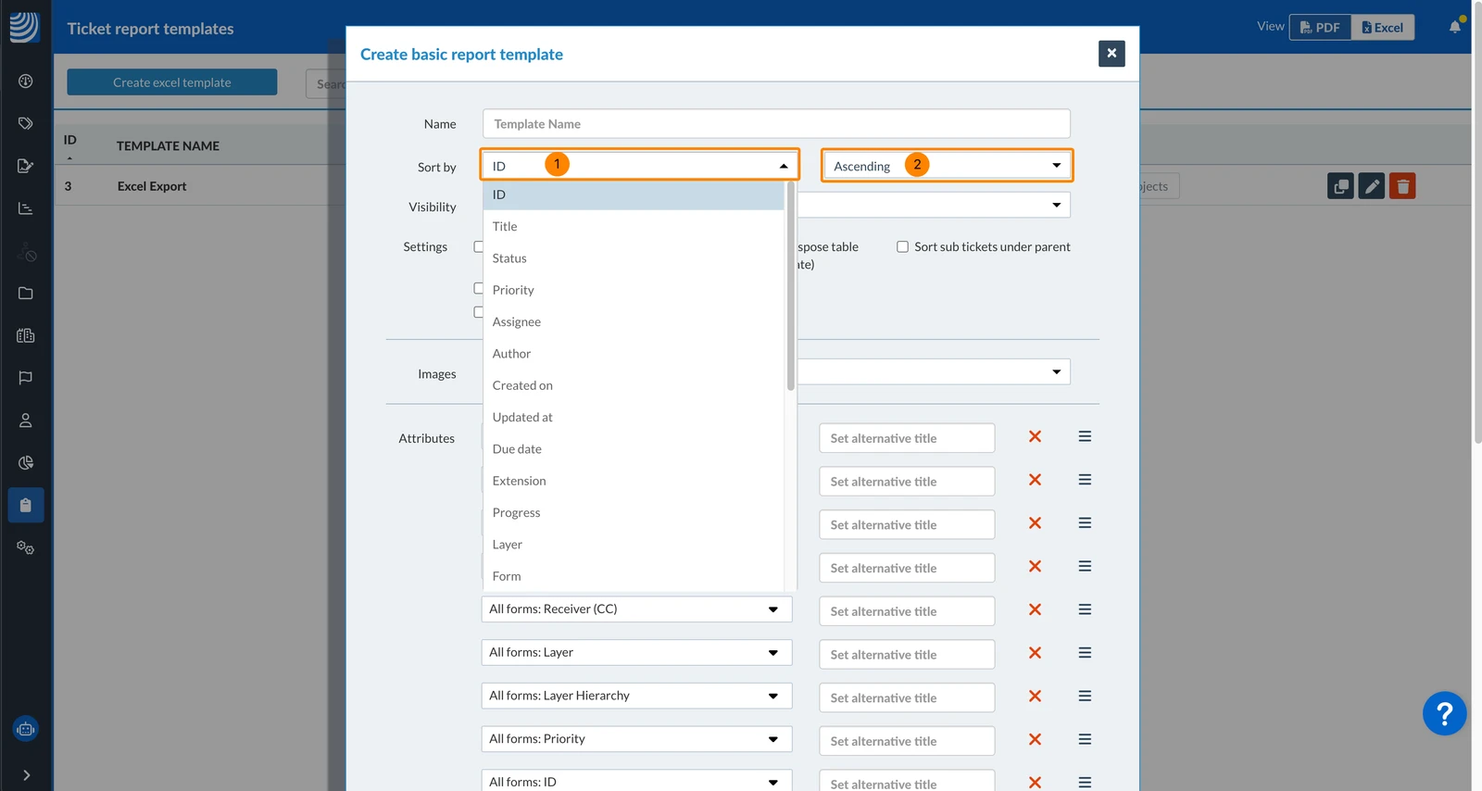Open the All forms: Layer Hierarchy dropdown

pos(636,696)
